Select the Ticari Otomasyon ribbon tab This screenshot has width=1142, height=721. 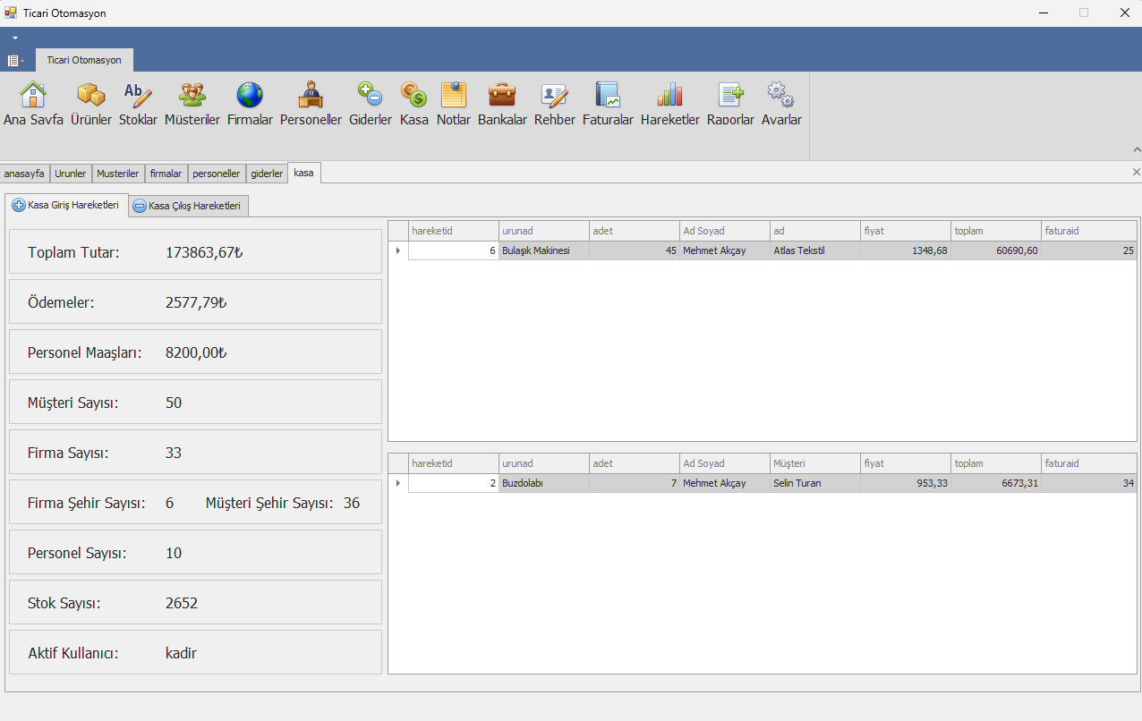click(x=84, y=60)
